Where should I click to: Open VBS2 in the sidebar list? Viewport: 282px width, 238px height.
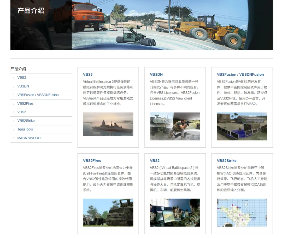22,112
